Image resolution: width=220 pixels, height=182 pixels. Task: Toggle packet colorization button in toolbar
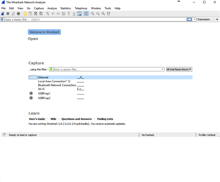tap(86, 14)
